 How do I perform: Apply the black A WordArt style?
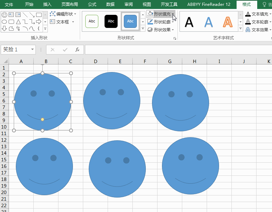pyautogui.click(x=189, y=22)
